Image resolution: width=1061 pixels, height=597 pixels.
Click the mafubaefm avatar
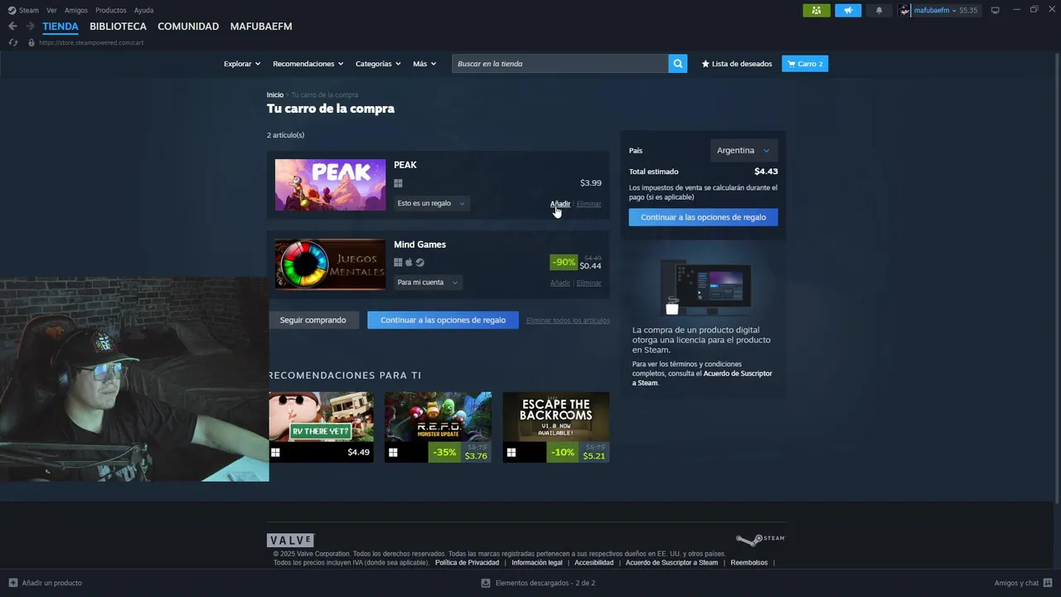point(905,10)
